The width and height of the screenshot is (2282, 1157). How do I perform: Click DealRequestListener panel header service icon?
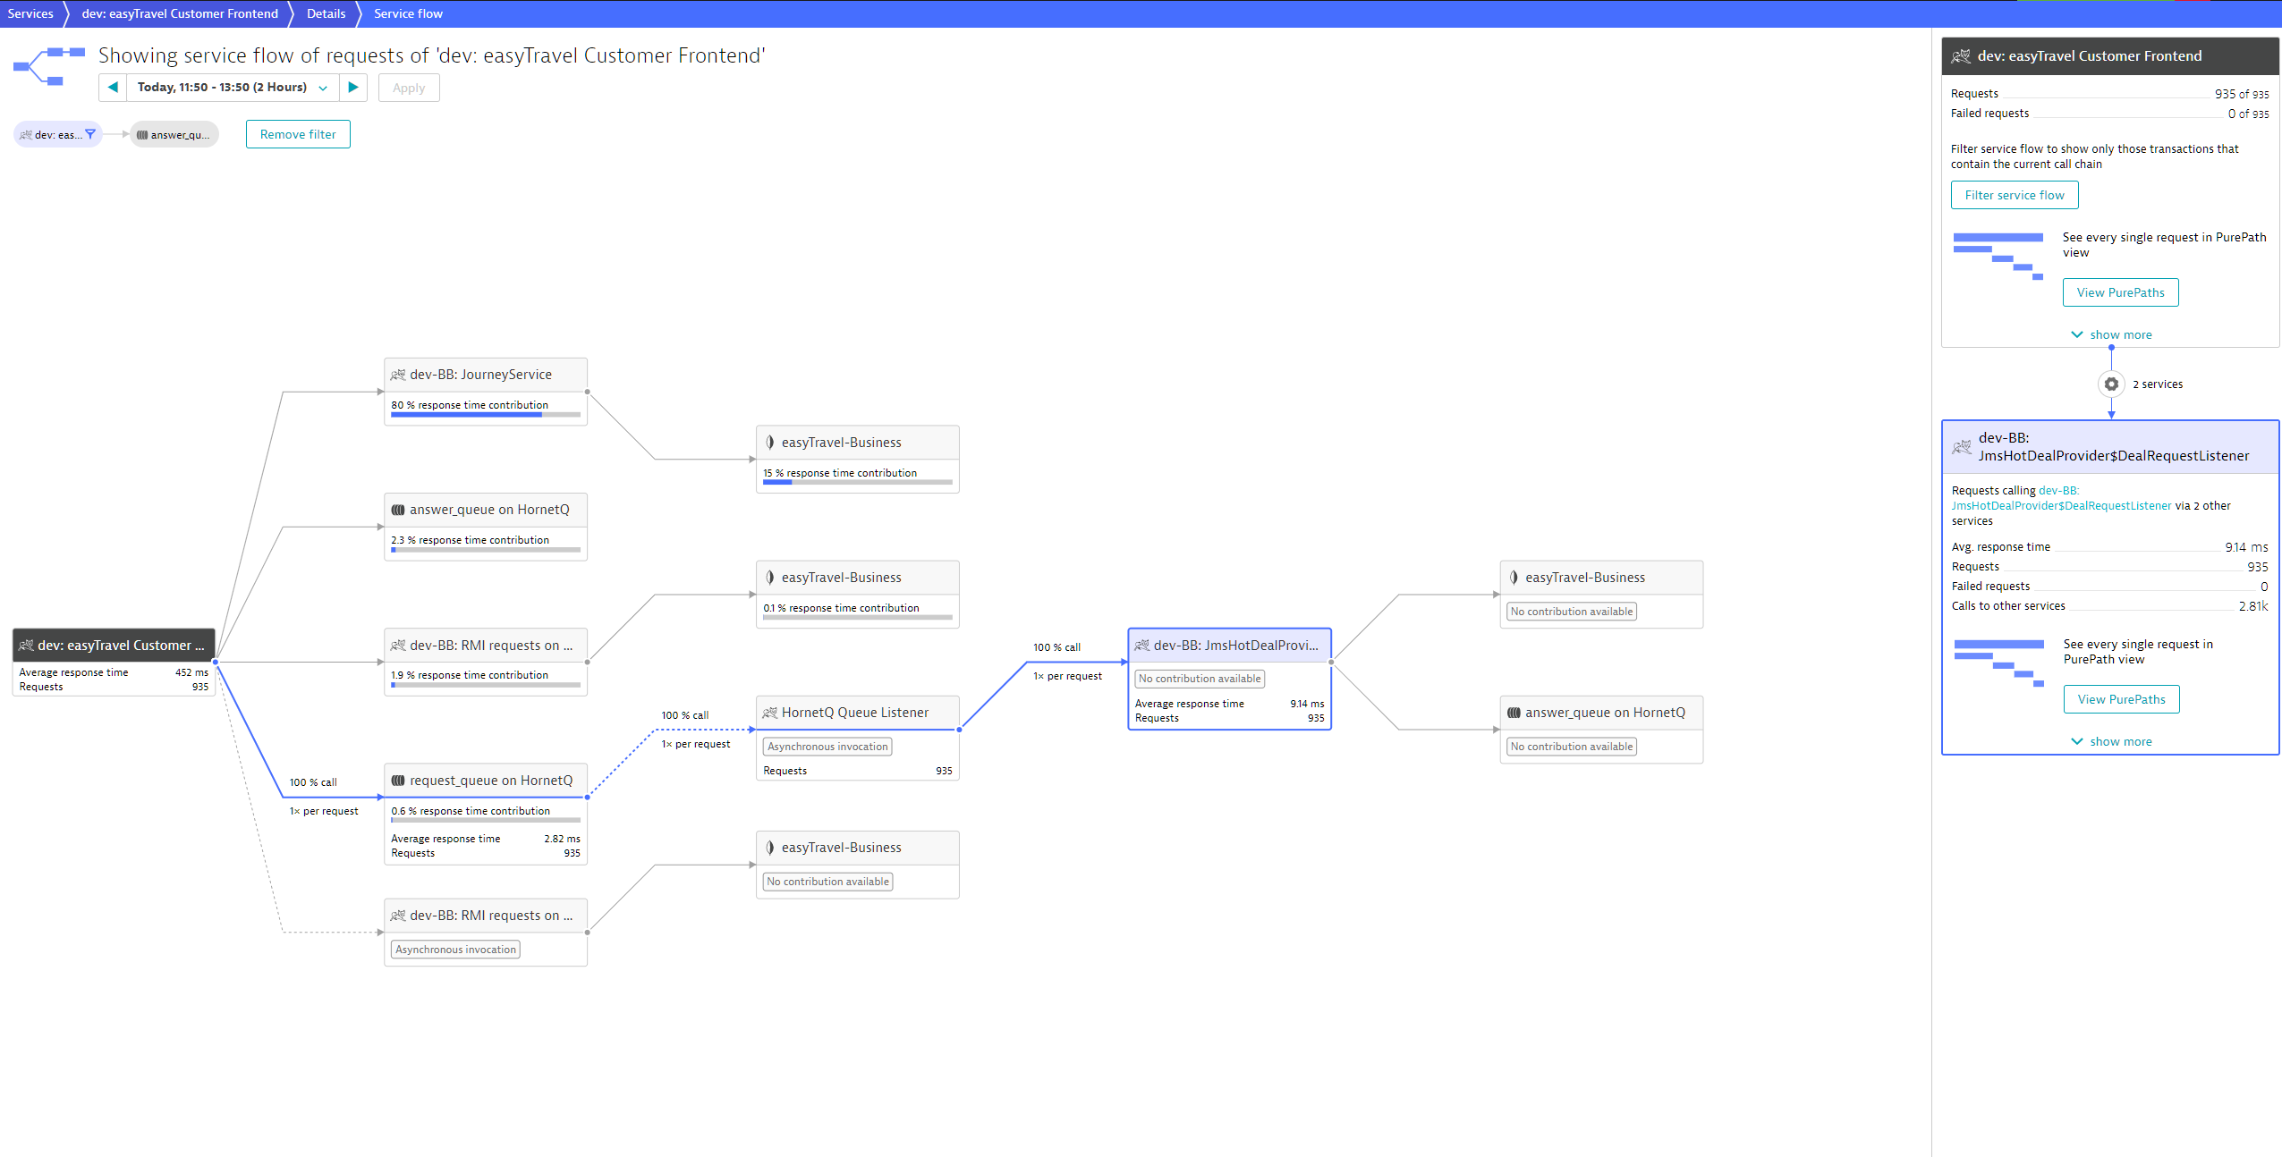(x=1962, y=447)
